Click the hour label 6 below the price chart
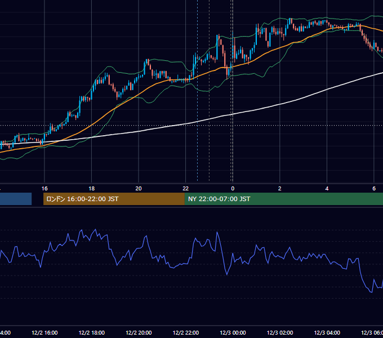The width and height of the screenshot is (383, 338). click(374, 189)
